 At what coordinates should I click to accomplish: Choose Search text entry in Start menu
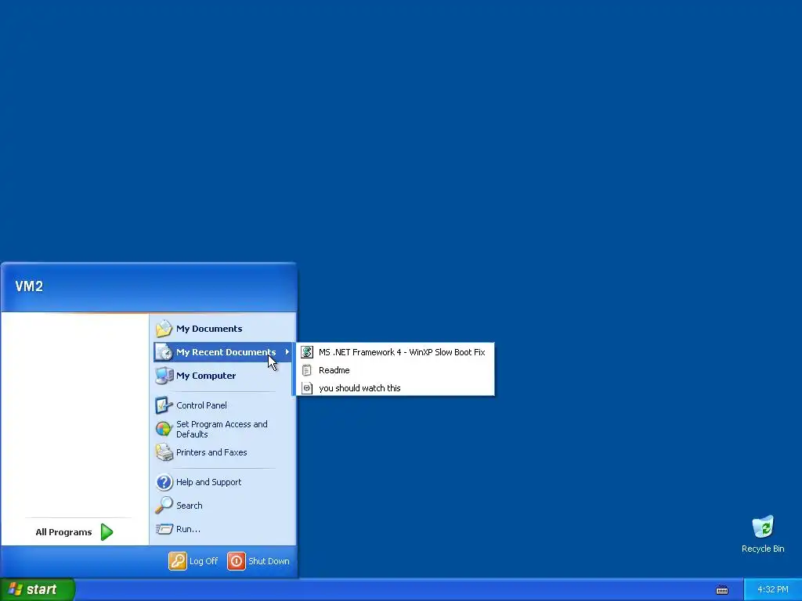pos(190,506)
